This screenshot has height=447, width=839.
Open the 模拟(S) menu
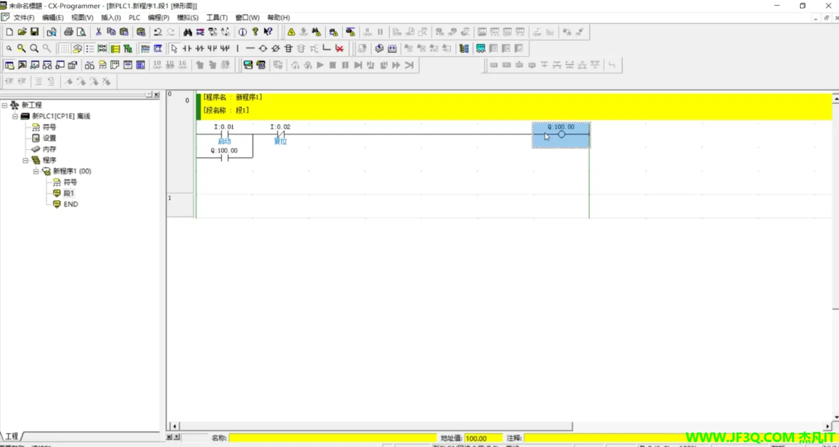tap(188, 17)
